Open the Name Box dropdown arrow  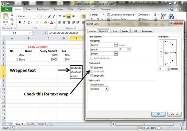(30, 33)
